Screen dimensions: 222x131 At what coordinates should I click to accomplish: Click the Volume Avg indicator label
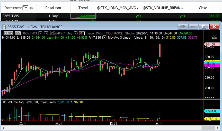coord(15,102)
